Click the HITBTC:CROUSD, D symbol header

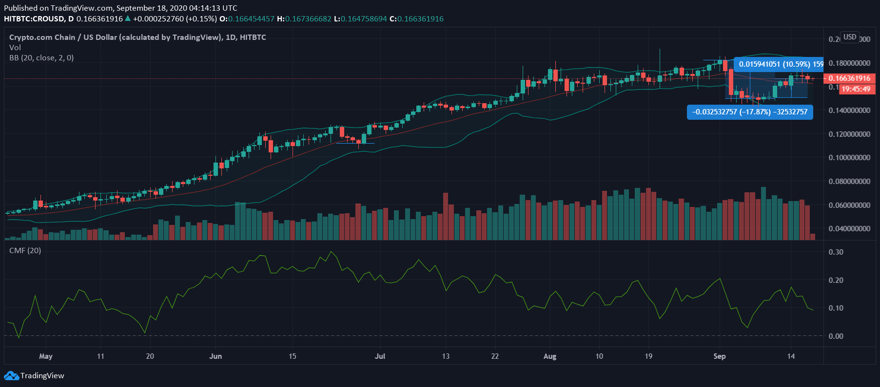39,18
